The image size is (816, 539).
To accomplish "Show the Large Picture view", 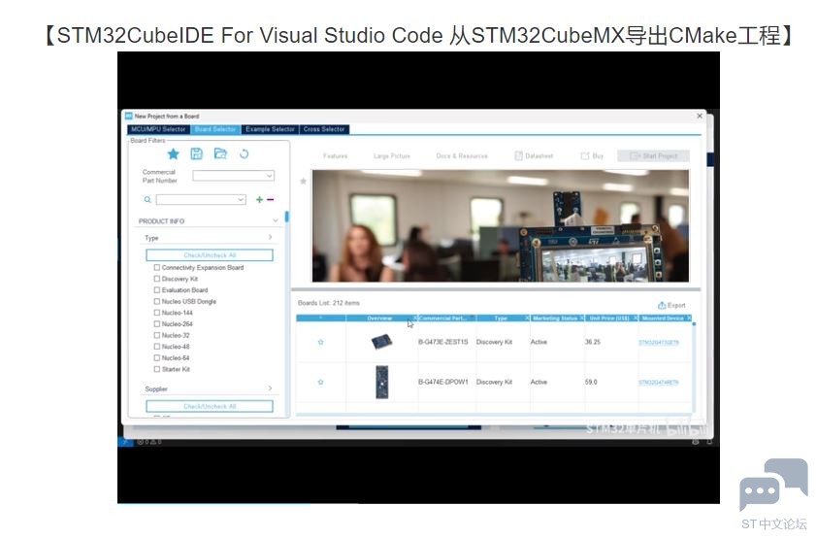I will [392, 155].
